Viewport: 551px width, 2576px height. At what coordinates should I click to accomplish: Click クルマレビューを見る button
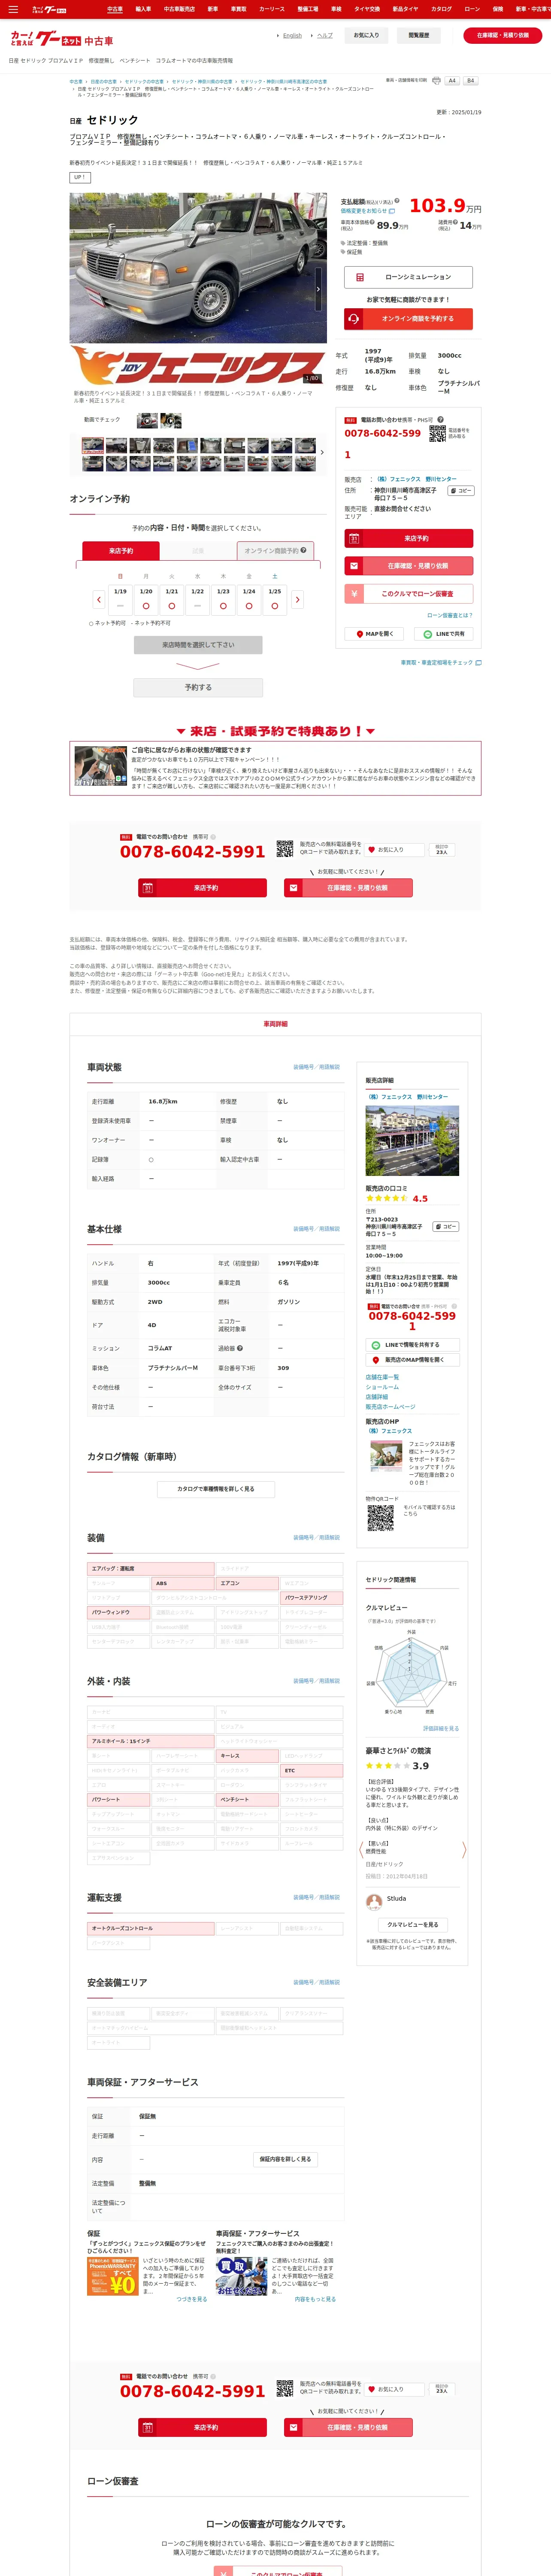point(412,1925)
